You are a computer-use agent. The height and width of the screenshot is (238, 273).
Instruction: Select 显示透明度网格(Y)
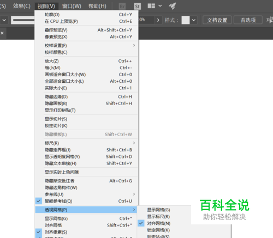click(86, 156)
